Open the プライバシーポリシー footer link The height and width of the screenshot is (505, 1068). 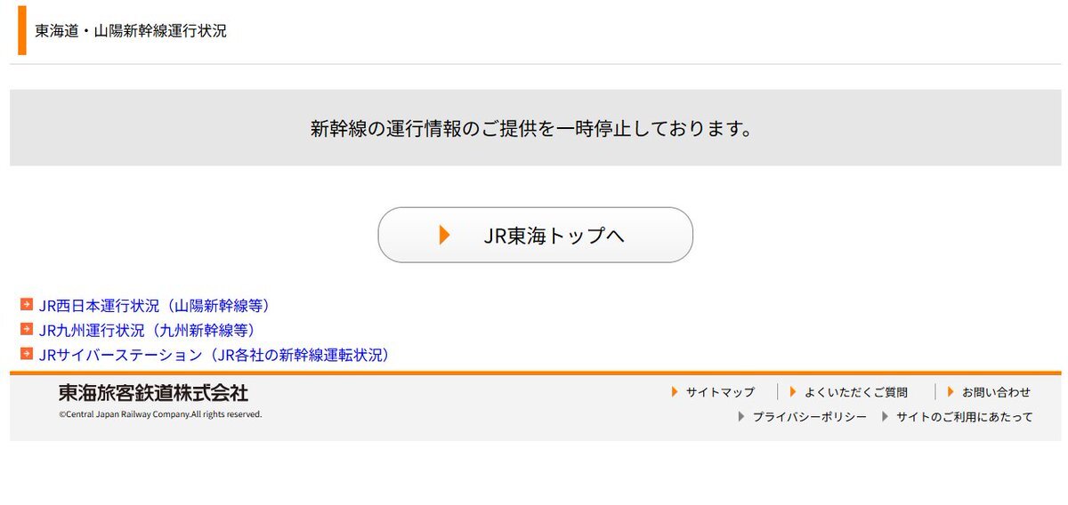click(x=809, y=416)
